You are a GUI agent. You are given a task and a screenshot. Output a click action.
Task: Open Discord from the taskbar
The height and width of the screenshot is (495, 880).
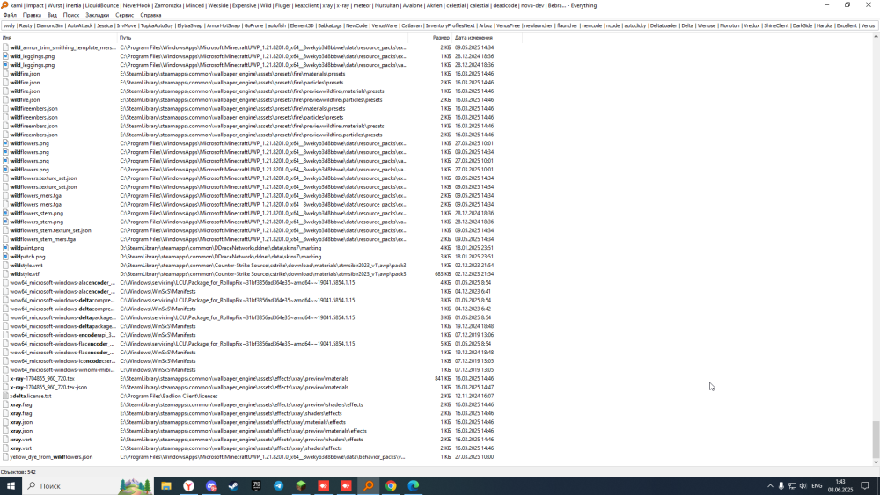211,485
